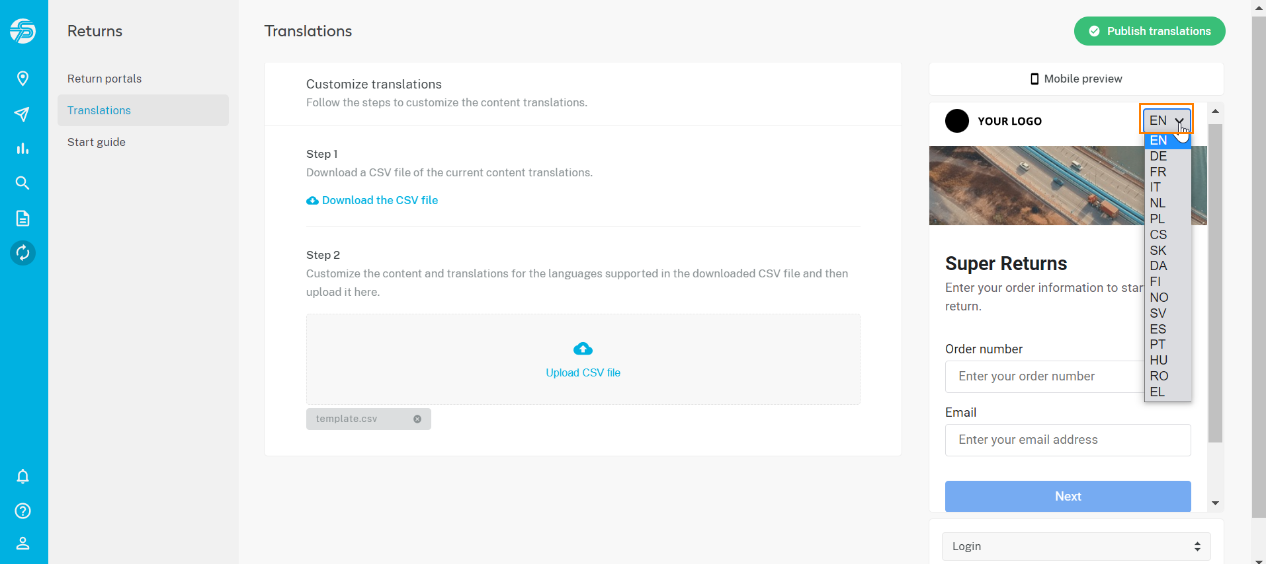This screenshot has height=564, width=1266.
Task: Choose PL from the language list
Action: pyautogui.click(x=1168, y=219)
